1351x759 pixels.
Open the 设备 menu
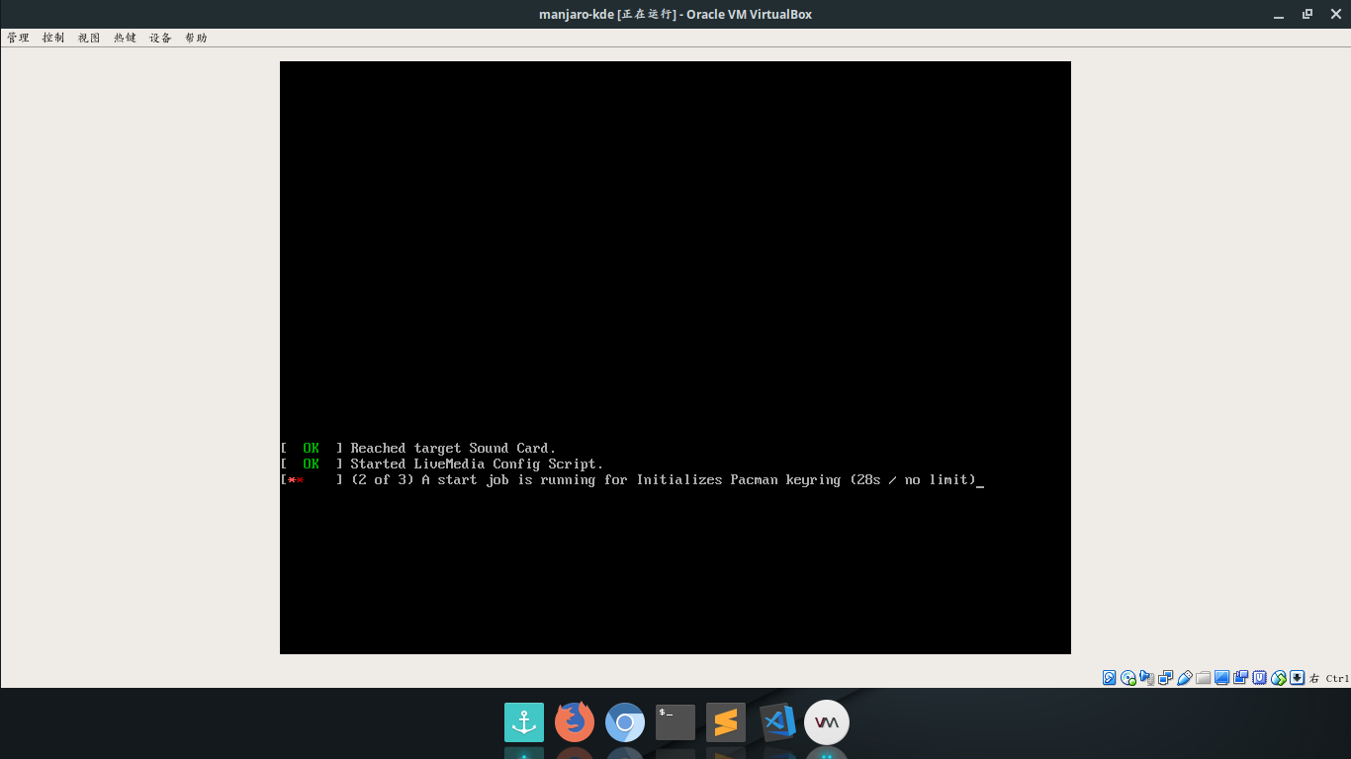pos(160,38)
